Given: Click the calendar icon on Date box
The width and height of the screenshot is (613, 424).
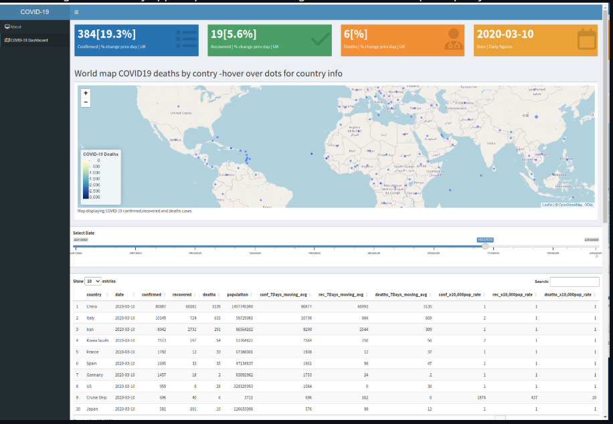Looking at the screenshot, I should click(586, 39).
